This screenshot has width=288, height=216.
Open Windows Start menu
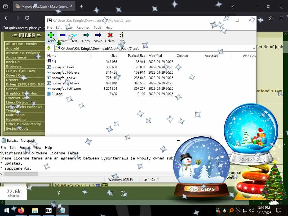tap(7, 210)
